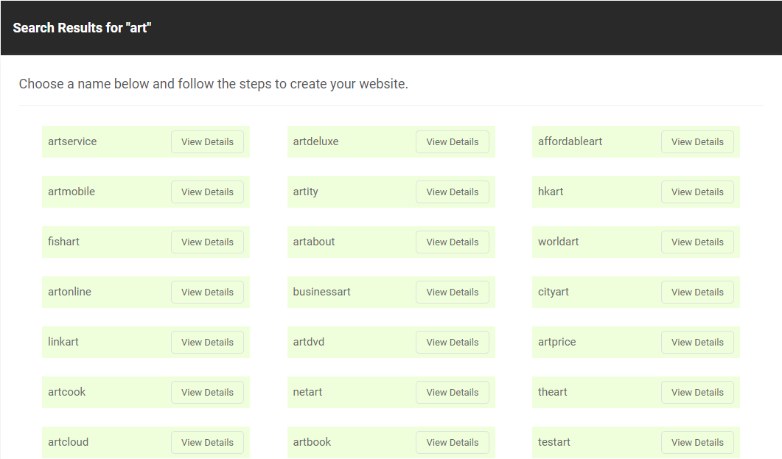This screenshot has width=782, height=459.
Task: View details of artdvd
Action: click(x=453, y=343)
